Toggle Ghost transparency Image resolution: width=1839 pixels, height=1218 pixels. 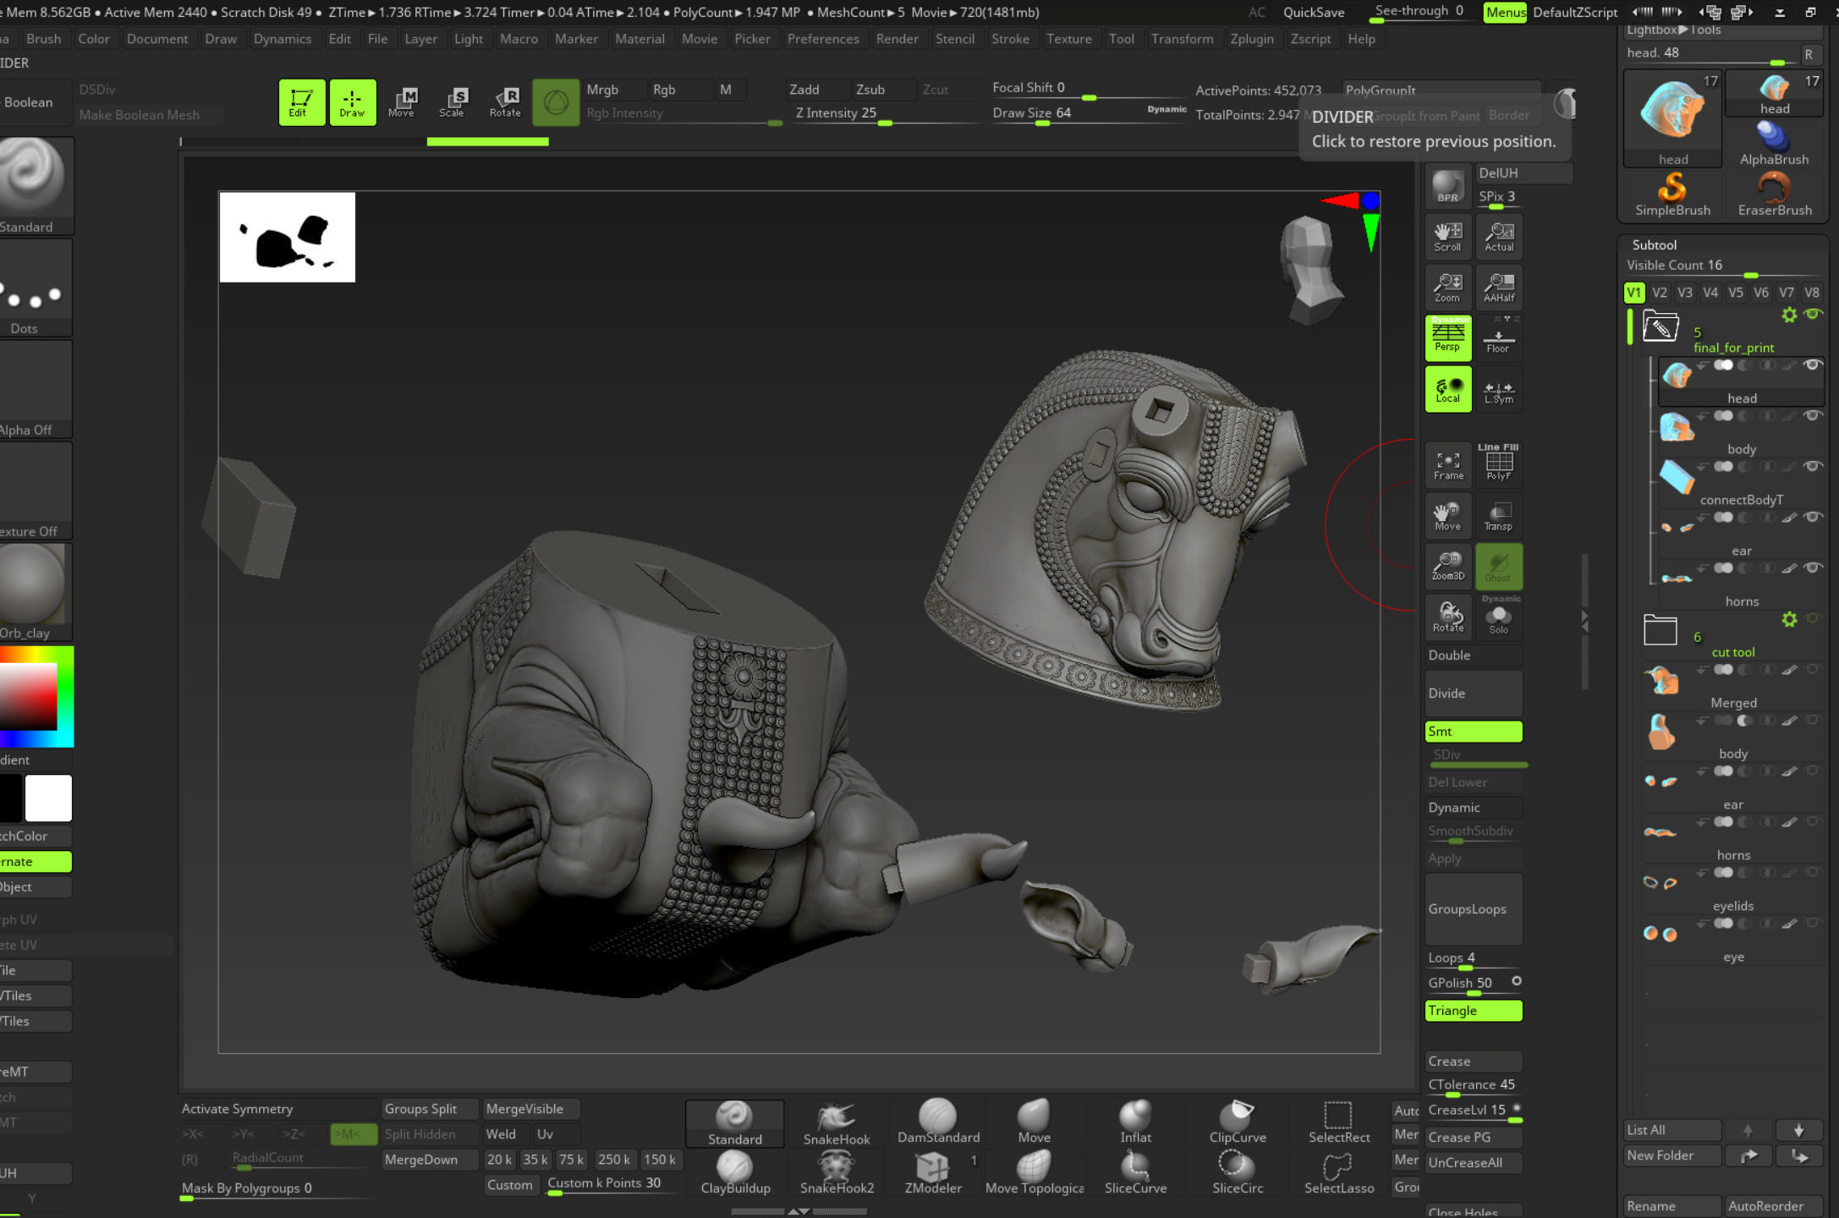[x=1498, y=566]
